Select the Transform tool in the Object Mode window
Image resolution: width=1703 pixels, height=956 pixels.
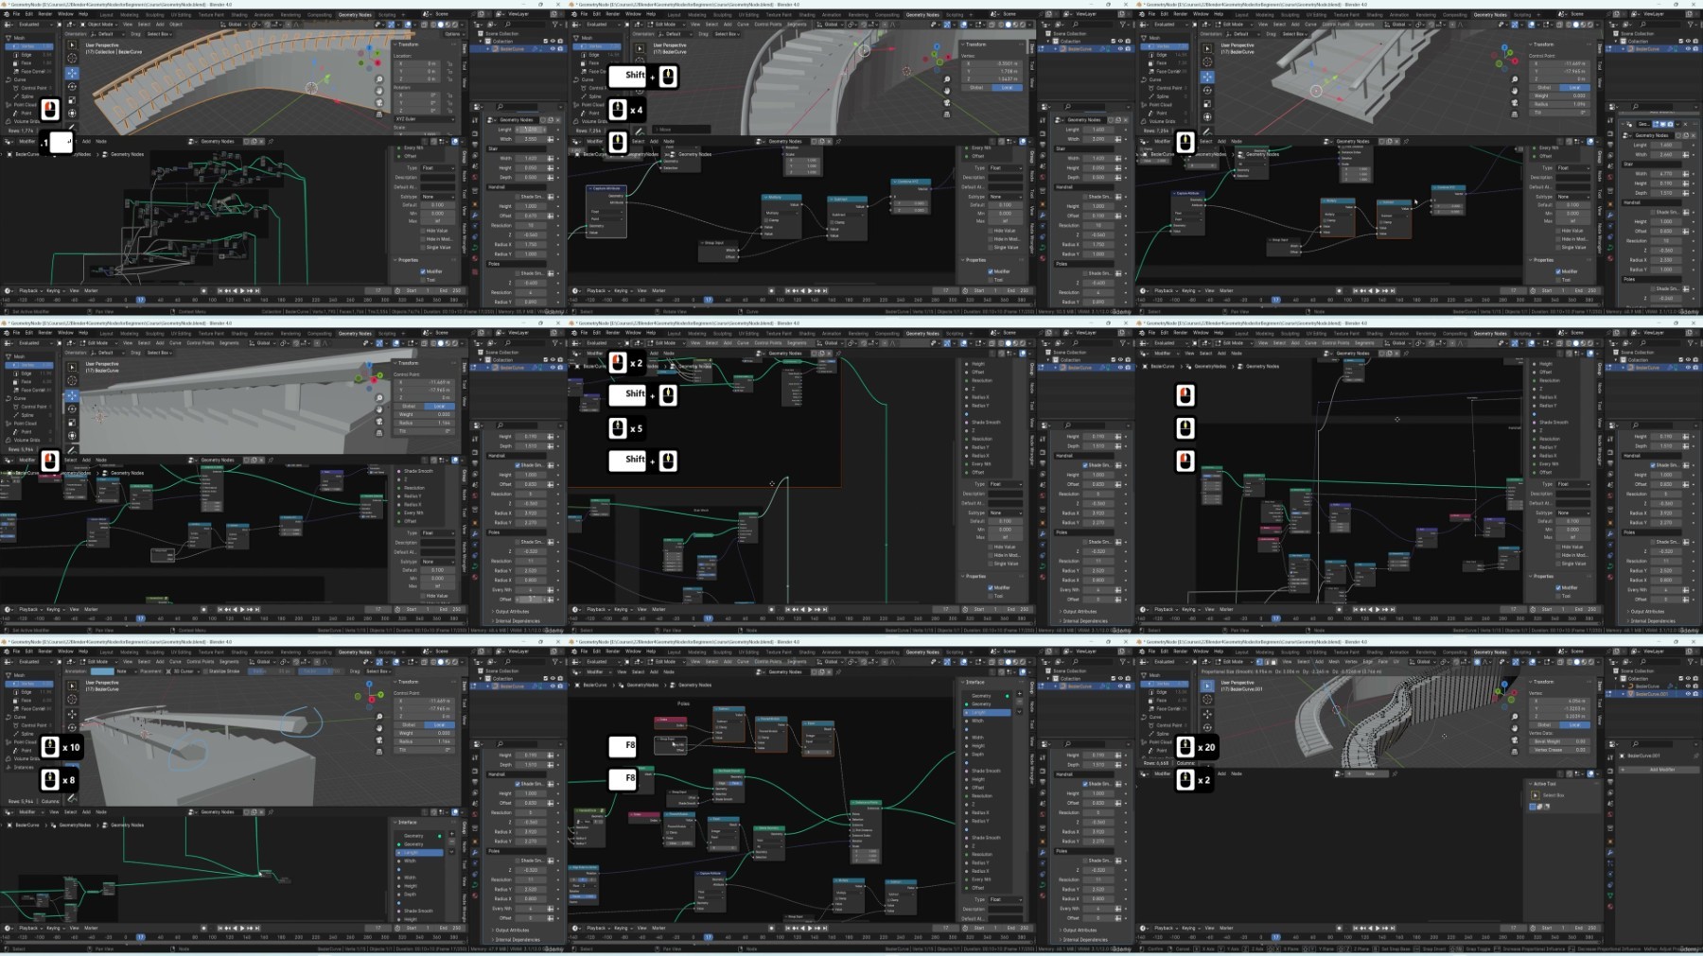coord(72,113)
